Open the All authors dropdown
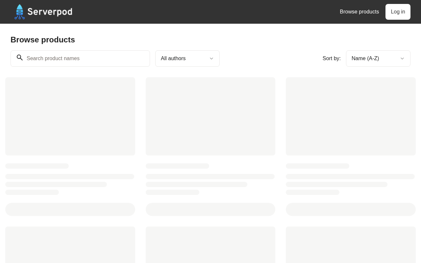 pyautogui.click(x=187, y=59)
